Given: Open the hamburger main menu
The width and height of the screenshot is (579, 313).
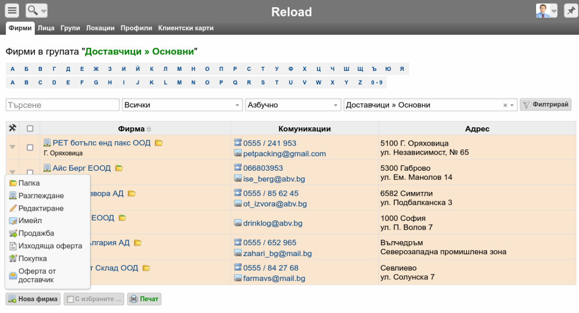Looking at the screenshot, I should tap(12, 11).
